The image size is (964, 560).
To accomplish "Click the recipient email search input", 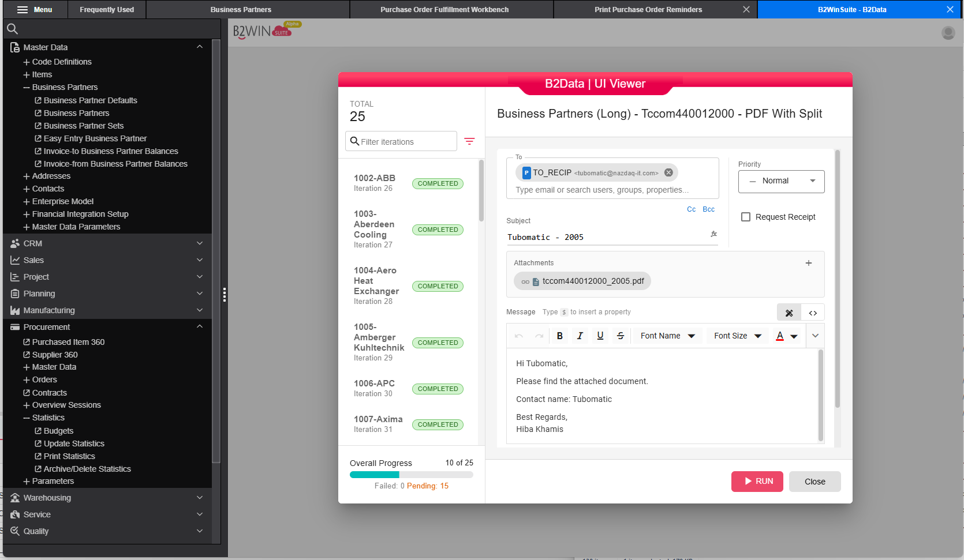I will [x=602, y=190].
